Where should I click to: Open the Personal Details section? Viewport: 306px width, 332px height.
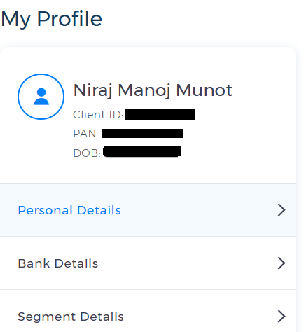(69, 210)
